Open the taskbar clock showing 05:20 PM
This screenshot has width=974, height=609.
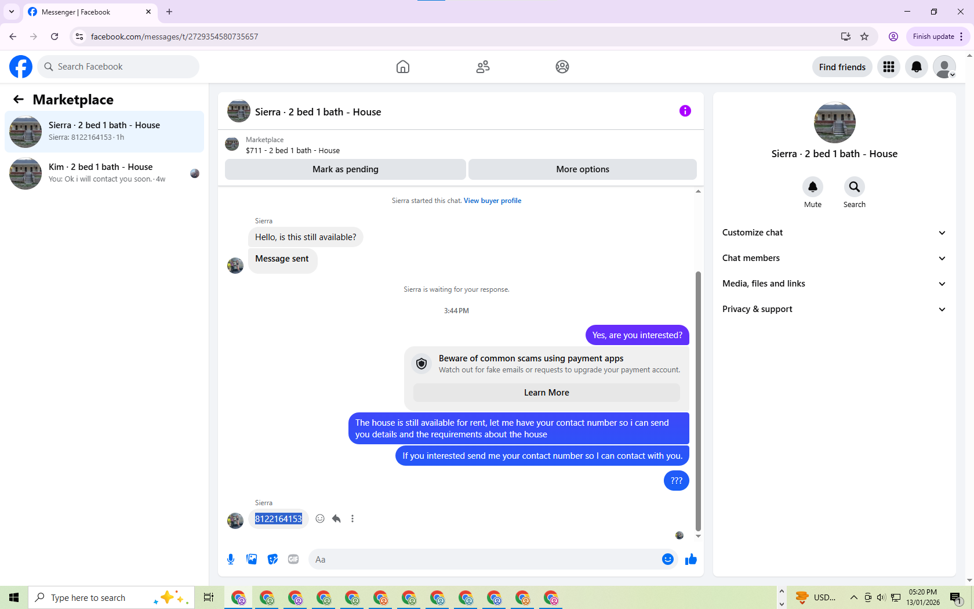[923, 597]
